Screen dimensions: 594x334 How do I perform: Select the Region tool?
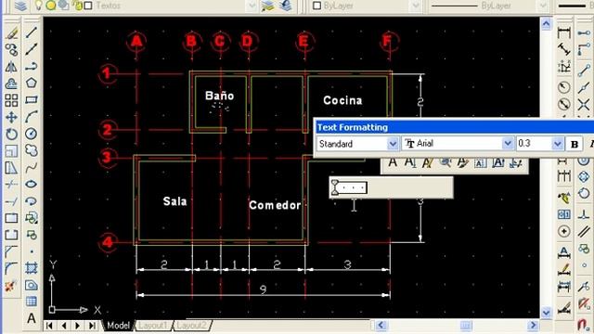point(32,285)
